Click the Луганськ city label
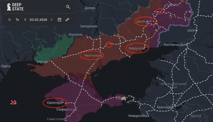The width and height of the screenshot is (213, 122). (x=172, y=5)
